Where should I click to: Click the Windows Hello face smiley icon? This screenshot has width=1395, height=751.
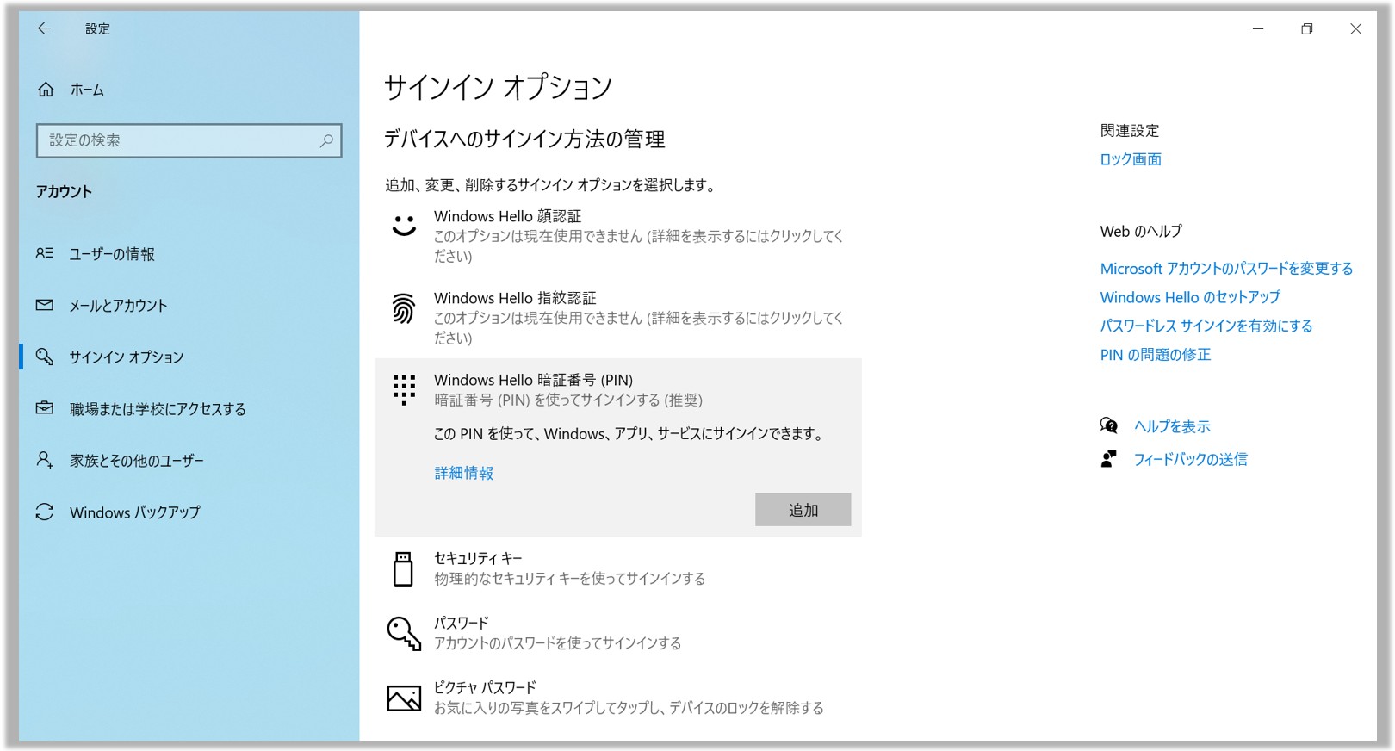click(x=404, y=226)
